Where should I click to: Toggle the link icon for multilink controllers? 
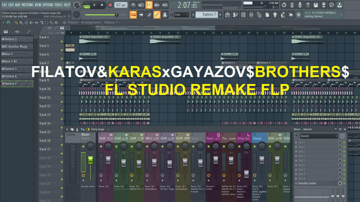[x=157, y=15]
